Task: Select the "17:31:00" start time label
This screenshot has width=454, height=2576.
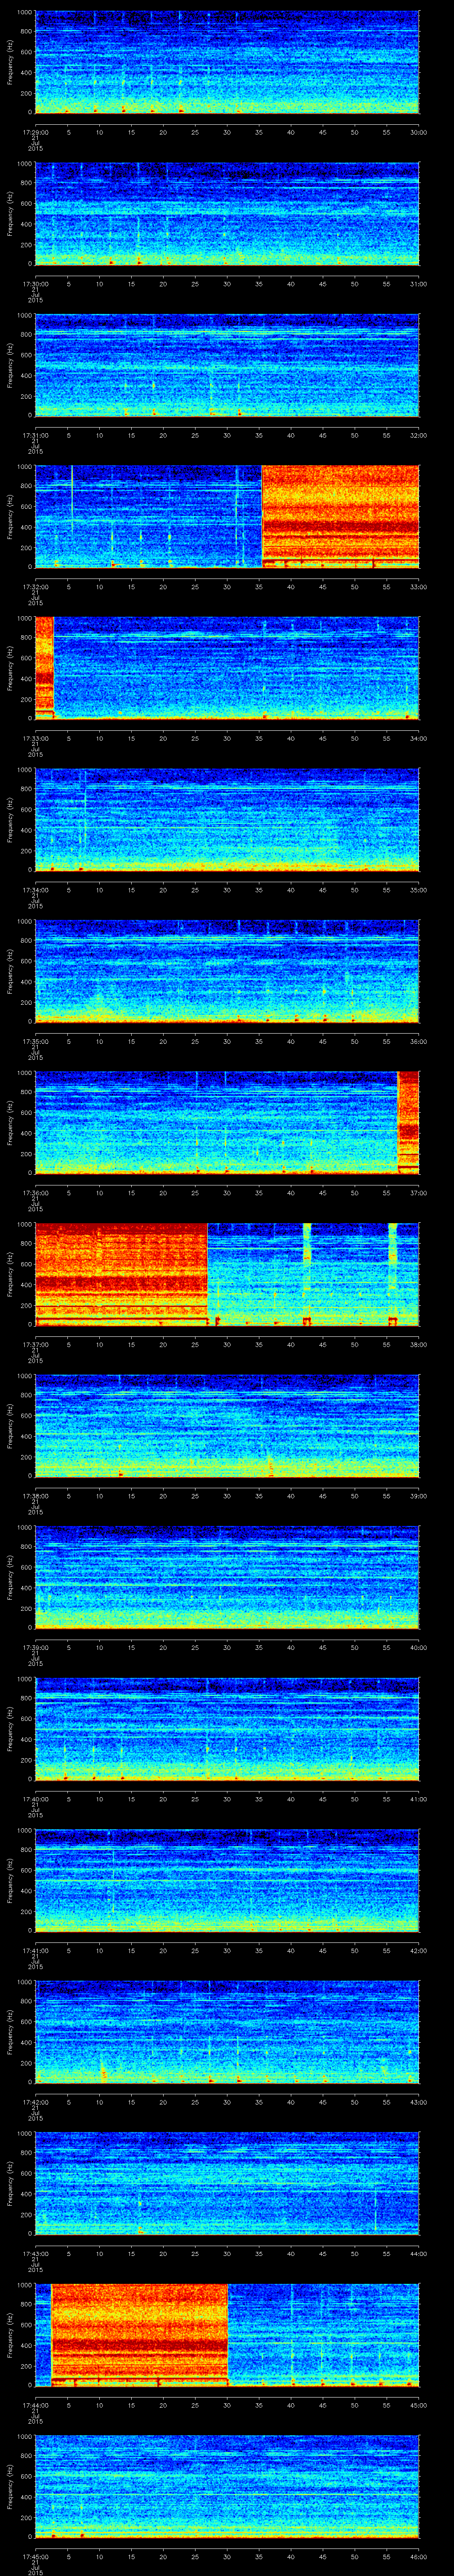Action: click(35, 435)
